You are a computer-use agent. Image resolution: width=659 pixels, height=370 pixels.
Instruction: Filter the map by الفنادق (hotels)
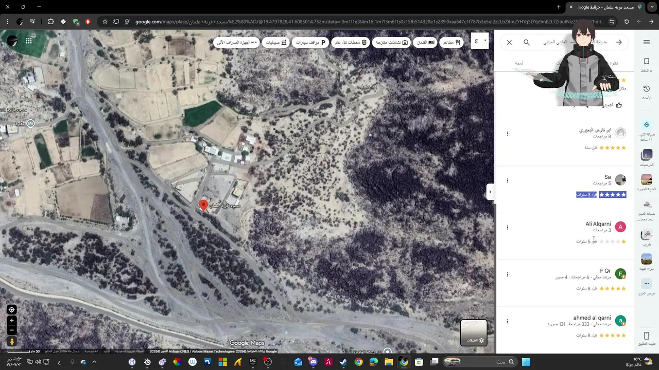click(x=425, y=42)
